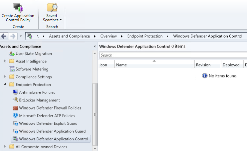Expand the All Corporate-owned Devices node

[x=5, y=146]
